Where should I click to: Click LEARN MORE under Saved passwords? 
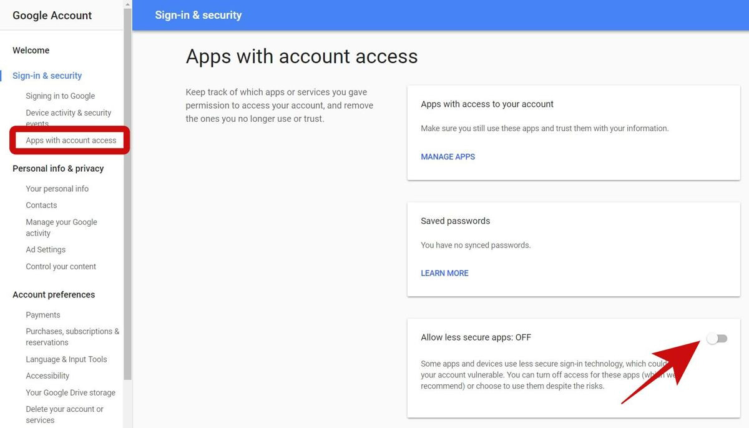pyautogui.click(x=444, y=273)
